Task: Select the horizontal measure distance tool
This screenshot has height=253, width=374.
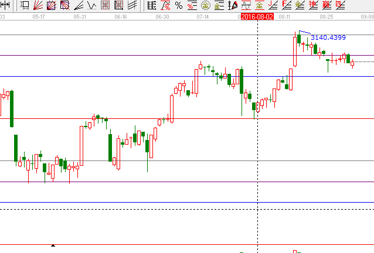Action: coord(5,5)
